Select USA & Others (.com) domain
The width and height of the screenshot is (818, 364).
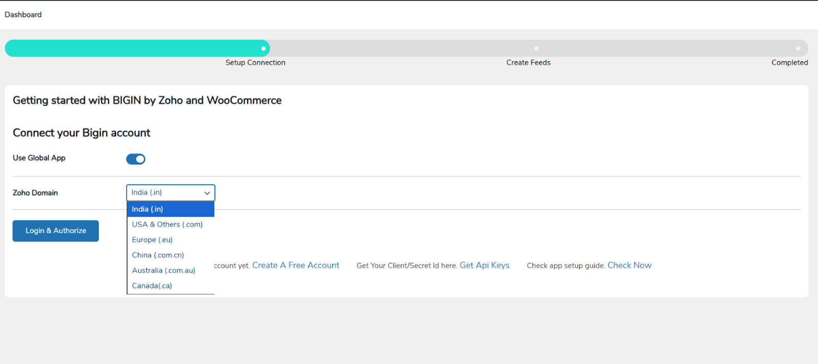pos(167,225)
